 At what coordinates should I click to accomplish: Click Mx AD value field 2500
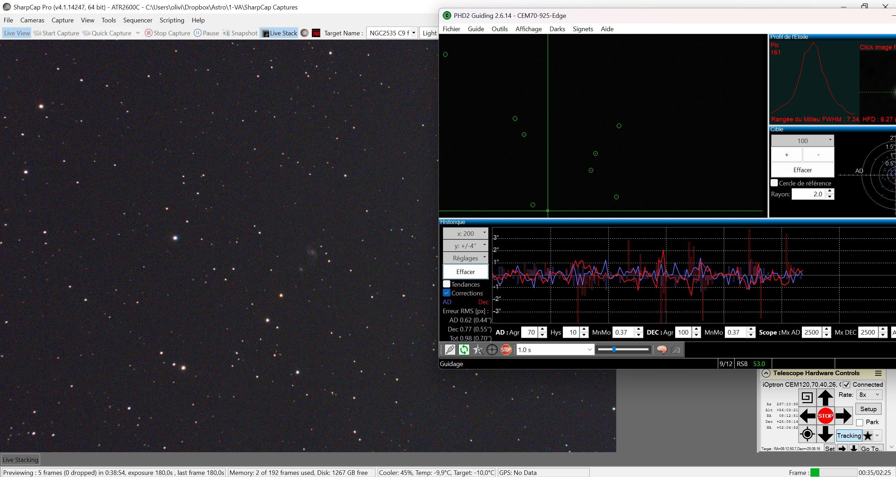(812, 332)
